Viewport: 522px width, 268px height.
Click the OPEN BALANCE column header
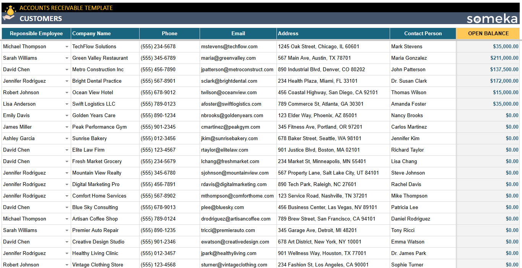pos(488,34)
